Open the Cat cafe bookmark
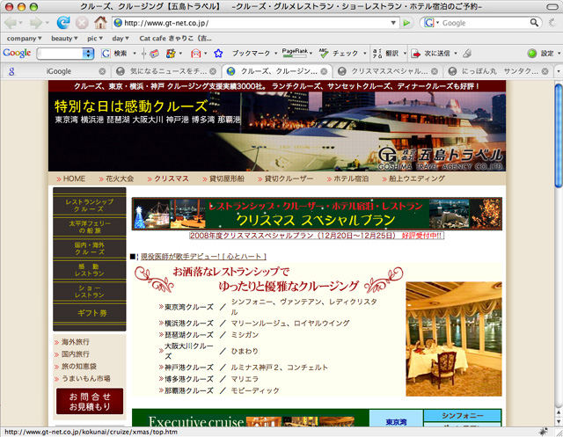The width and height of the screenshot is (563, 437). (175, 39)
